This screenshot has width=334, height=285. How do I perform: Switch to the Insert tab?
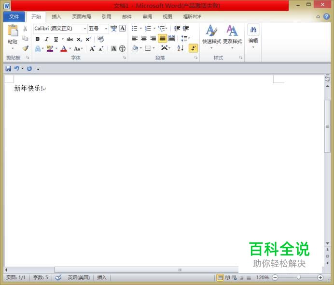pyautogui.click(x=56, y=16)
